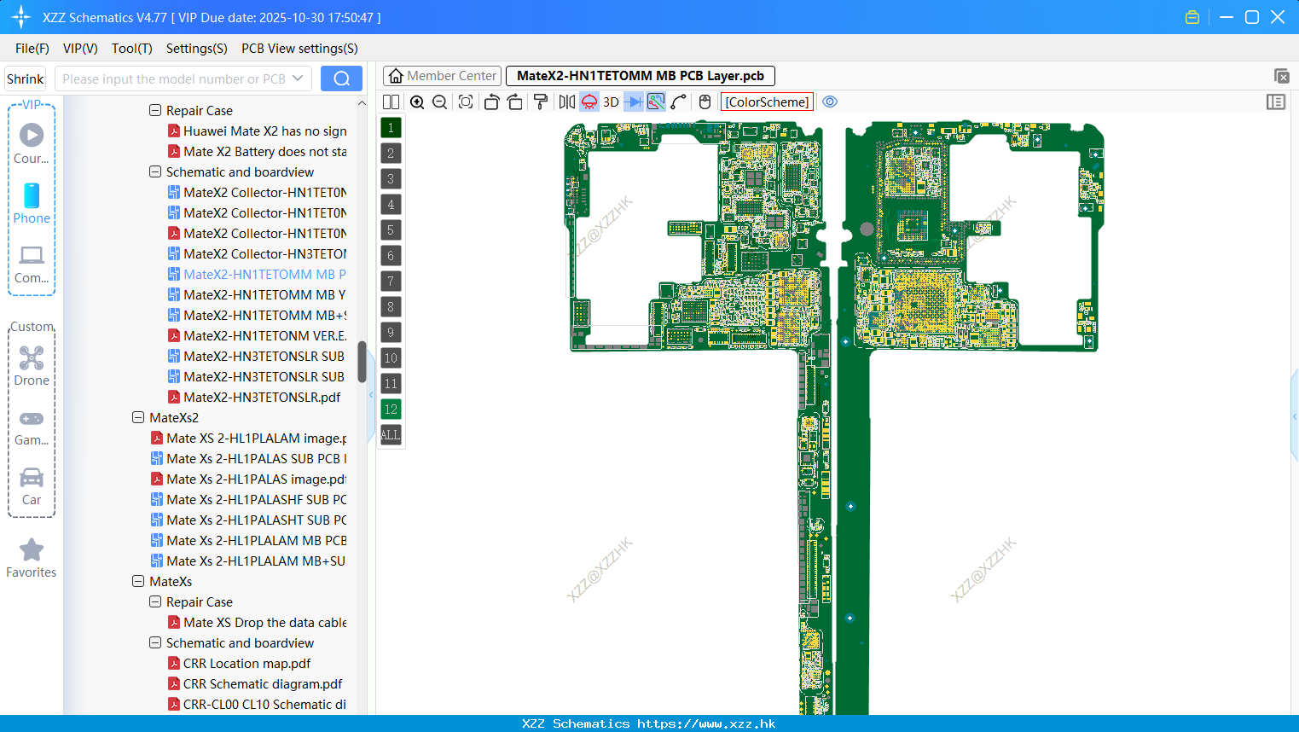Select the MateX2-HN1TETOMM MB PCB Layer.pcb tab
The width and height of the screenshot is (1299, 732).
[x=641, y=76]
